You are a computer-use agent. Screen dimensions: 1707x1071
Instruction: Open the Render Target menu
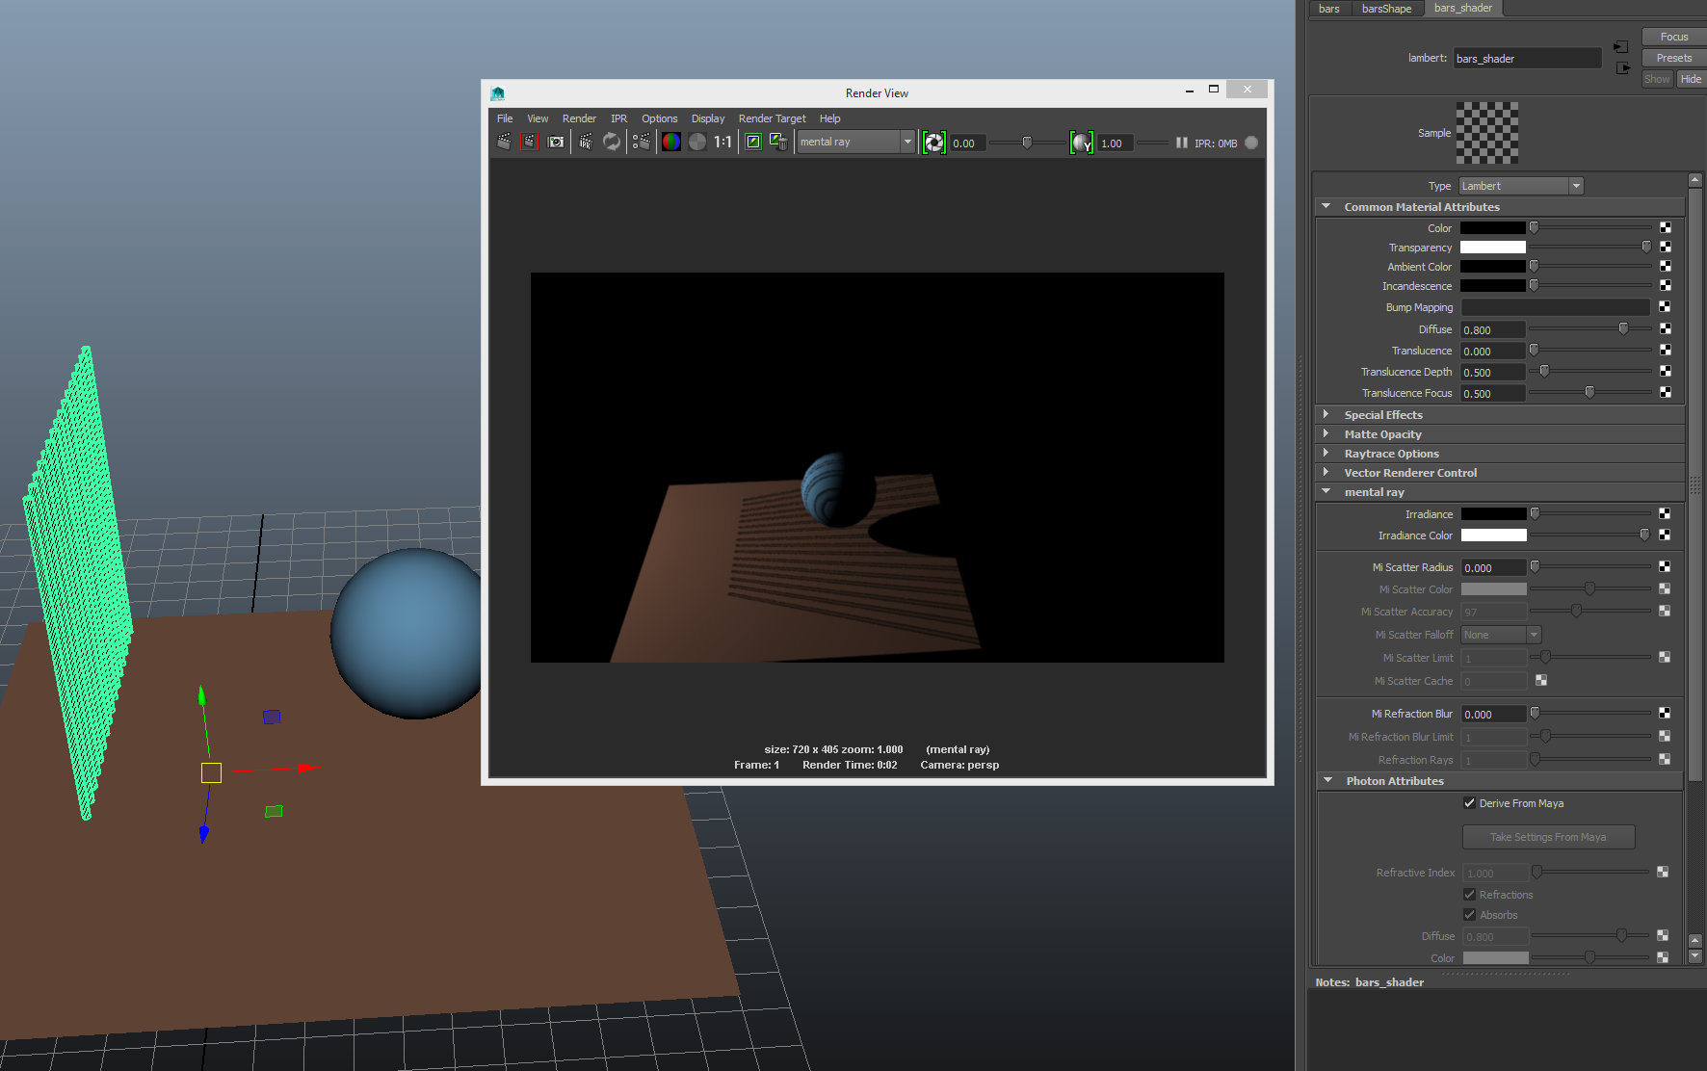[x=772, y=118]
